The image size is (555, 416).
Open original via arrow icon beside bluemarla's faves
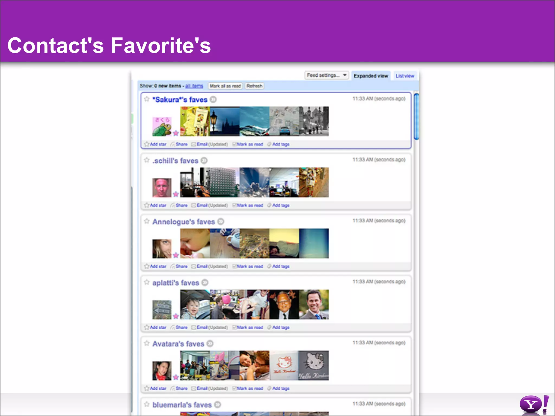point(217,405)
